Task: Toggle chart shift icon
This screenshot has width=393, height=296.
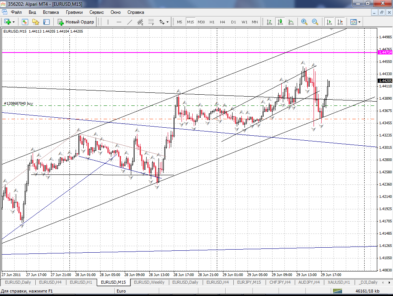Action: click(340, 22)
